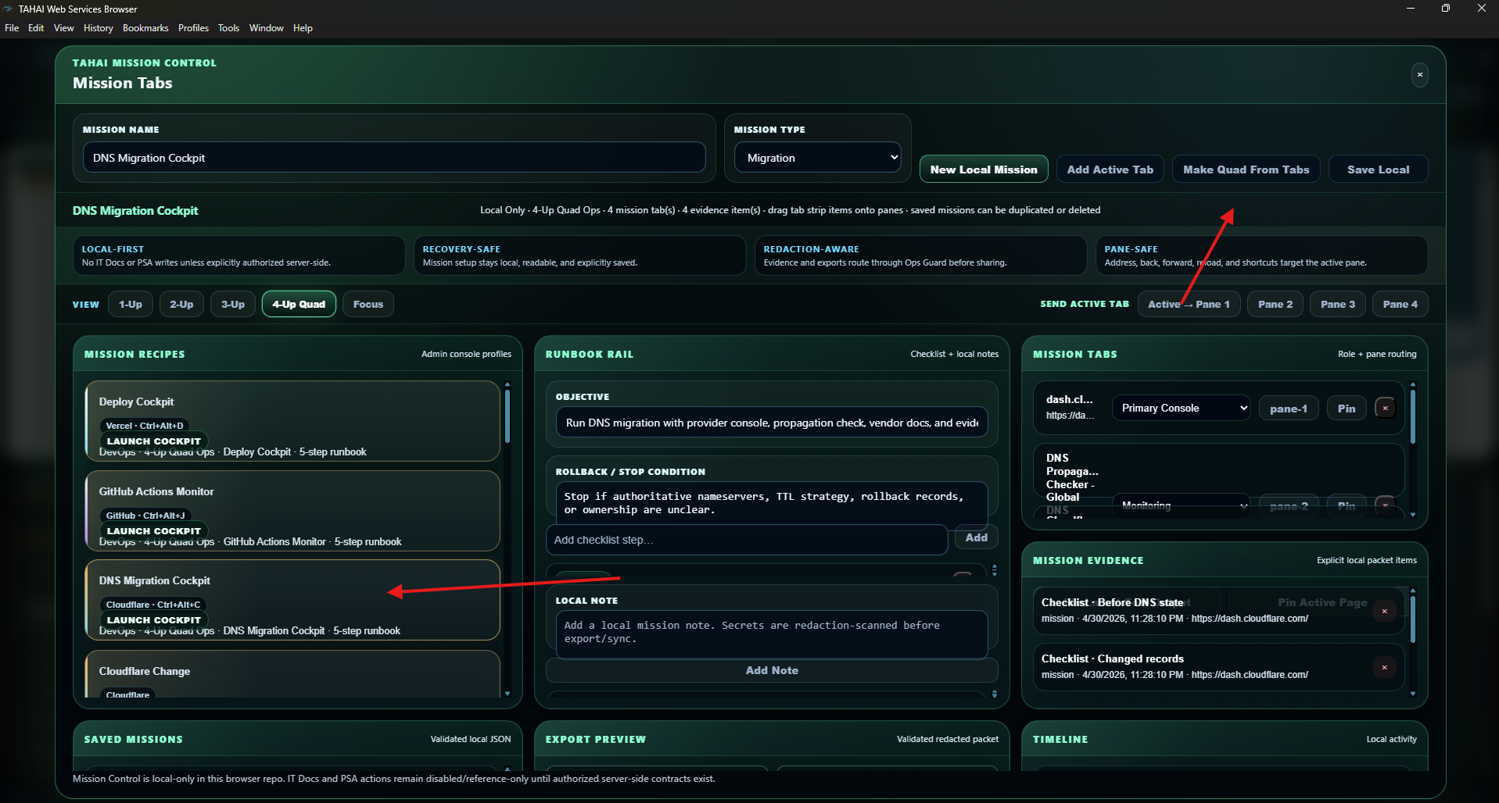Click the GitHub · Ctrl+Alt+J shortcut tag
The height and width of the screenshot is (803, 1499).
coord(145,516)
